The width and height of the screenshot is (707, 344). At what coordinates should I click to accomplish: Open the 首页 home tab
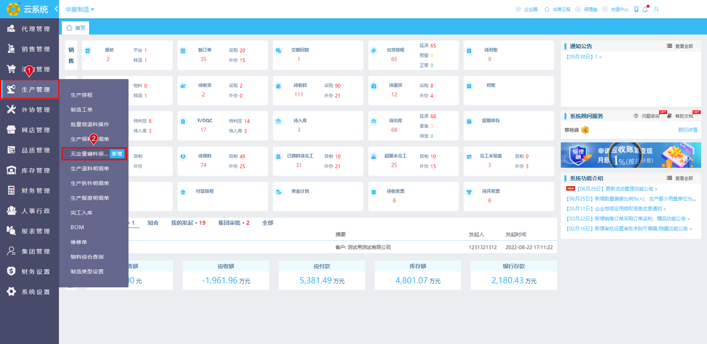(x=76, y=28)
